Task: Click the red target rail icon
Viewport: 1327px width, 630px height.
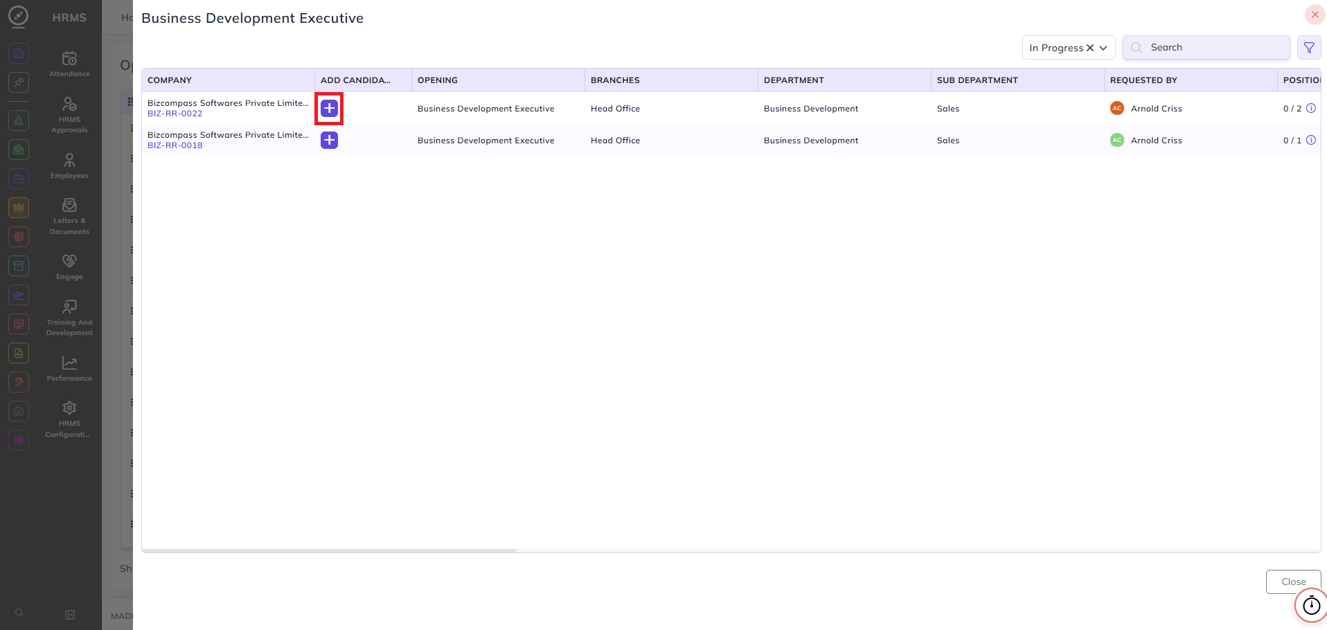Action: 19,236
